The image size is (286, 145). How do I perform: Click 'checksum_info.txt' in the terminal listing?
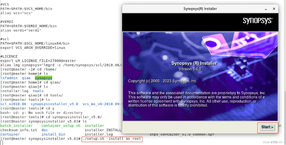click(x=18, y=130)
